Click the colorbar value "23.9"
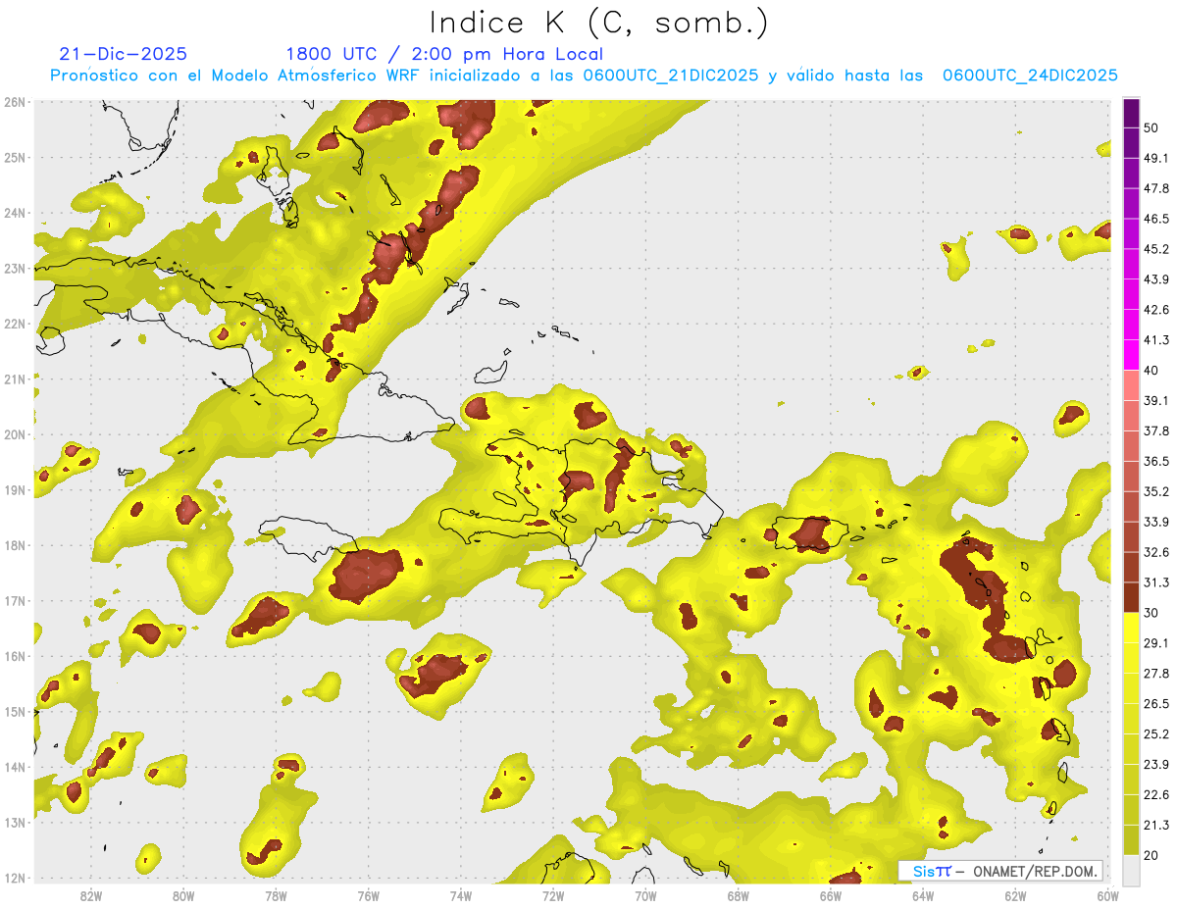1177x909 pixels. pyautogui.click(x=1155, y=766)
